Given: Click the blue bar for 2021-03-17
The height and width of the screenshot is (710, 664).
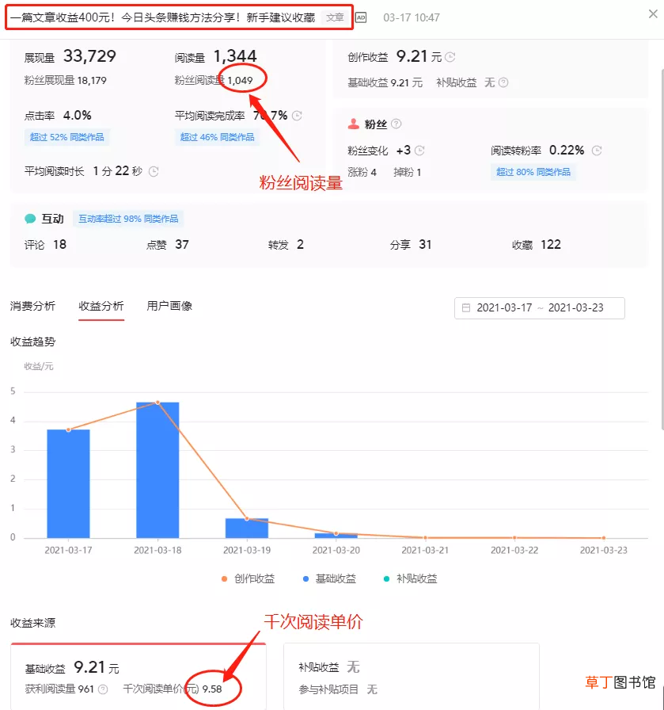Looking at the screenshot, I should 68,483.
